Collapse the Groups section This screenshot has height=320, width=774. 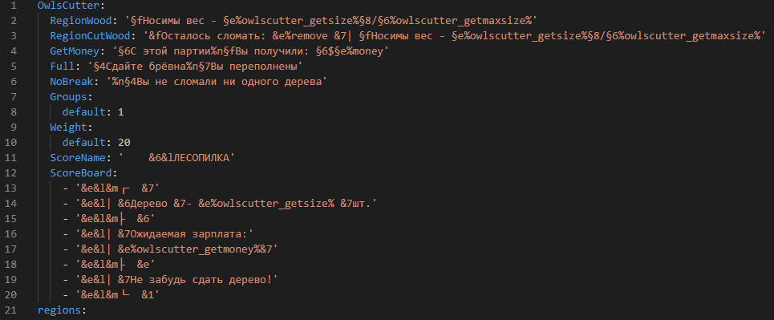68,97
